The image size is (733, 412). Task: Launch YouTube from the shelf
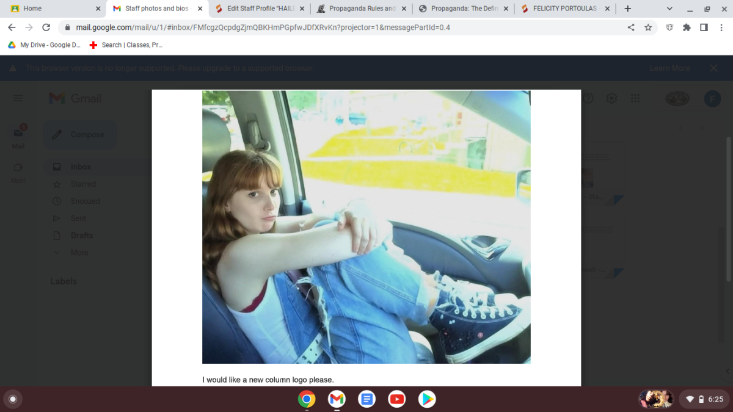(396, 399)
